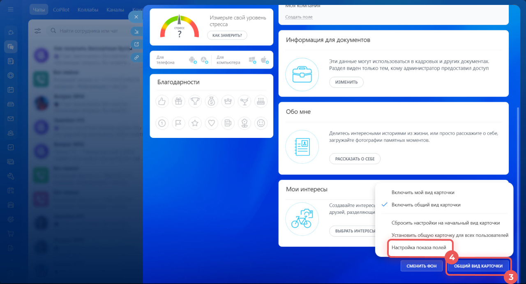Viewport: 526px width, 284px height.
Task: Pick the smiley face gratitude badge
Action: tap(261, 123)
